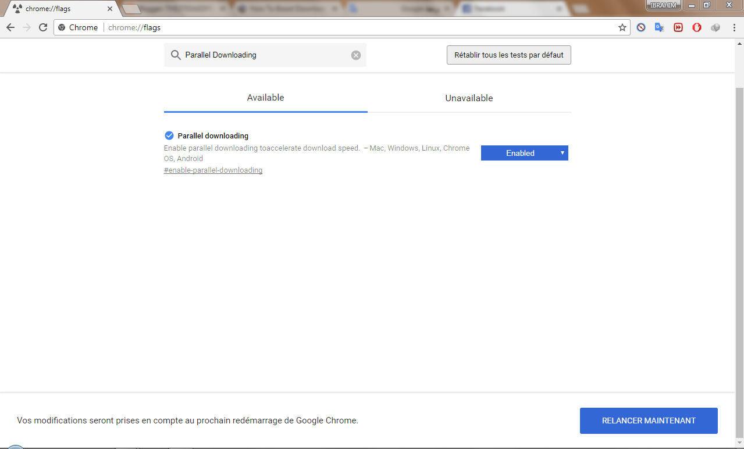Click the browser back arrow

pyautogui.click(x=10, y=27)
